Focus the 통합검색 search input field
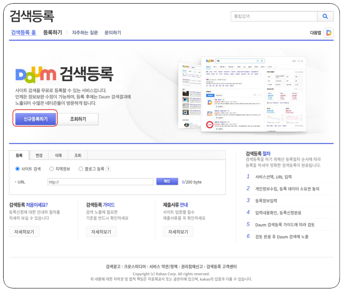The width and height of the screenshot is (343, 294). pyautogui.click(x=274, y=16)
